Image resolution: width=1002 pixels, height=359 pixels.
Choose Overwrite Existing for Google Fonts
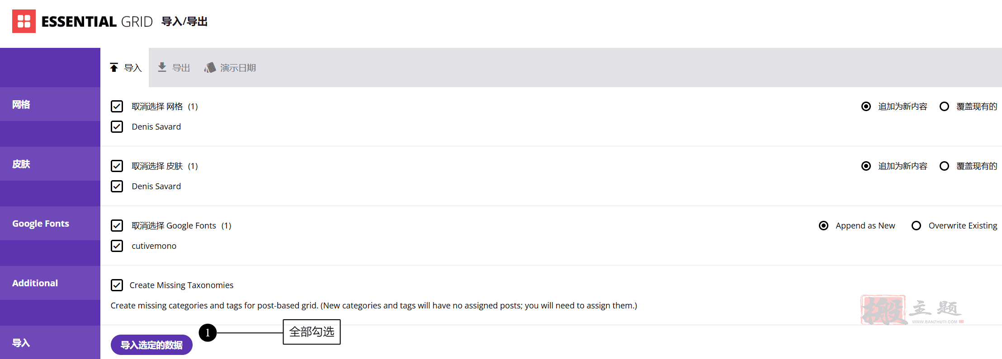916,226
